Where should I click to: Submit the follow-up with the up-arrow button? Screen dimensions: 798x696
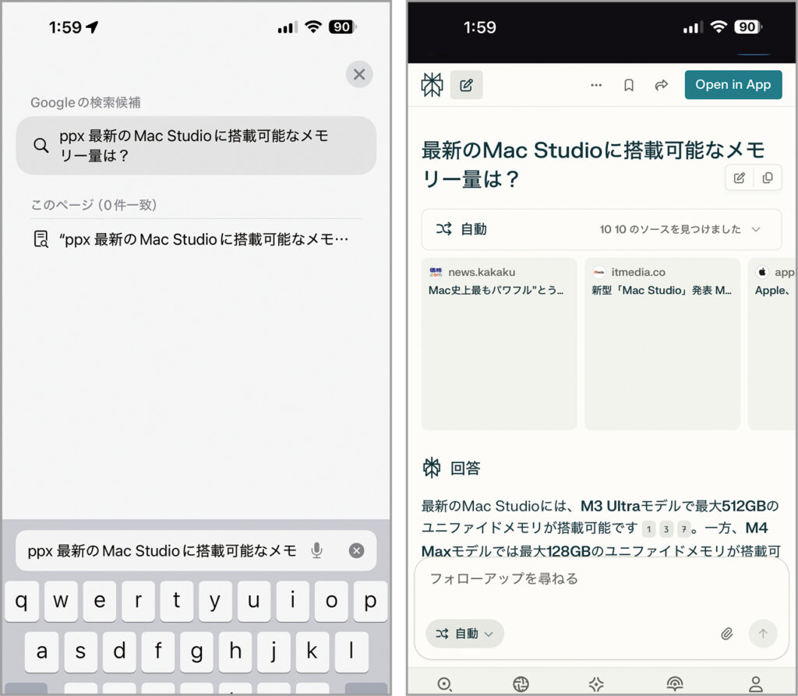point(763,634)
